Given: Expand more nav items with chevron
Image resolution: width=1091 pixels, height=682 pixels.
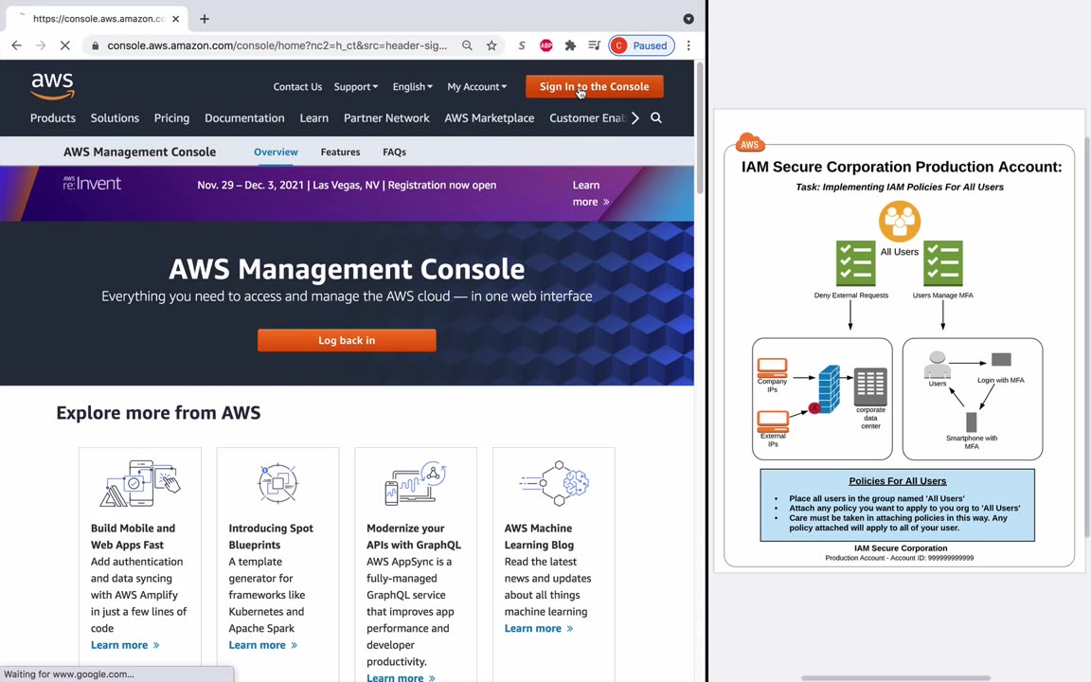Looking at the screenshot, I should pos(635,117).
